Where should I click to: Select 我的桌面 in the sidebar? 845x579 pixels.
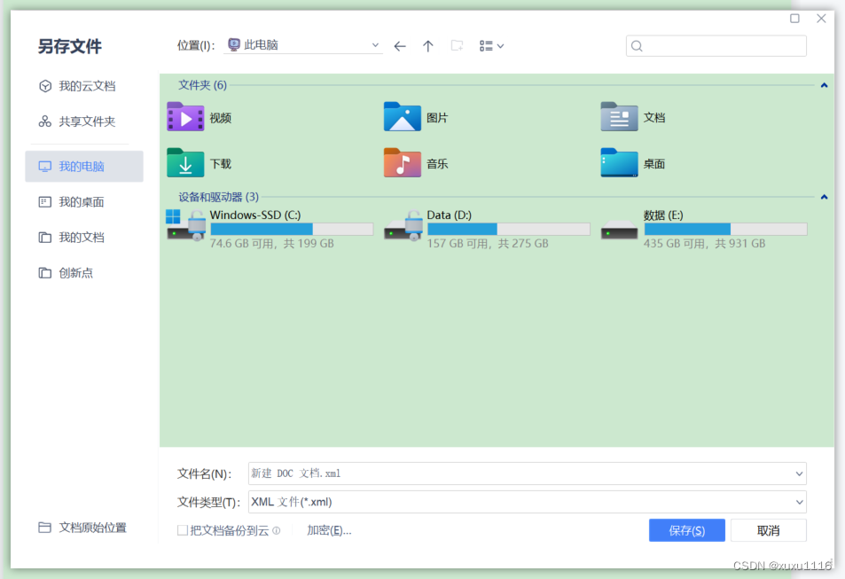[x=84, y=202]
